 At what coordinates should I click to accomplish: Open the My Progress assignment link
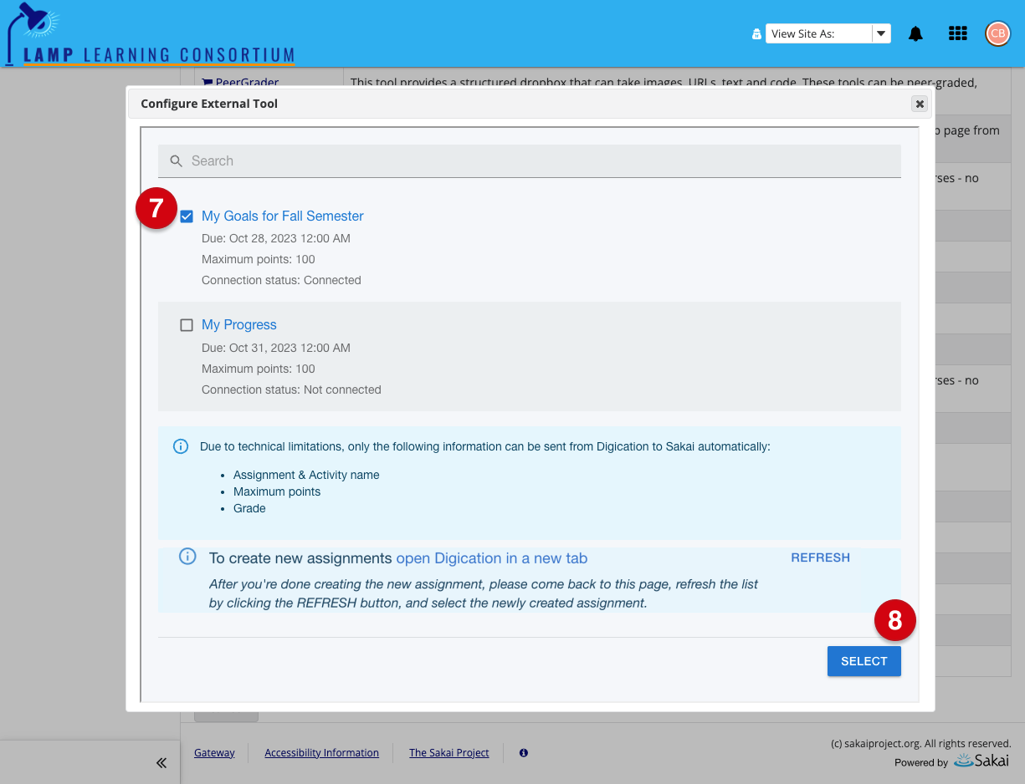[x=239, y=324]
